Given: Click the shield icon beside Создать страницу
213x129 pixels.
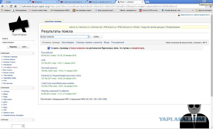Looking at the screenshot, I should pyautogui.click(x=49, y=48).
